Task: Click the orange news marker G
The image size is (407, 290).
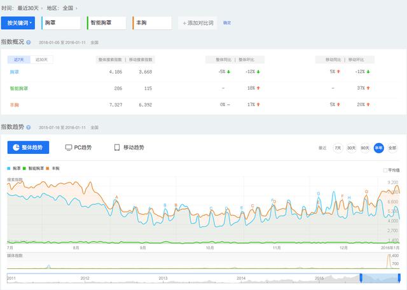Action: (366, 191)
